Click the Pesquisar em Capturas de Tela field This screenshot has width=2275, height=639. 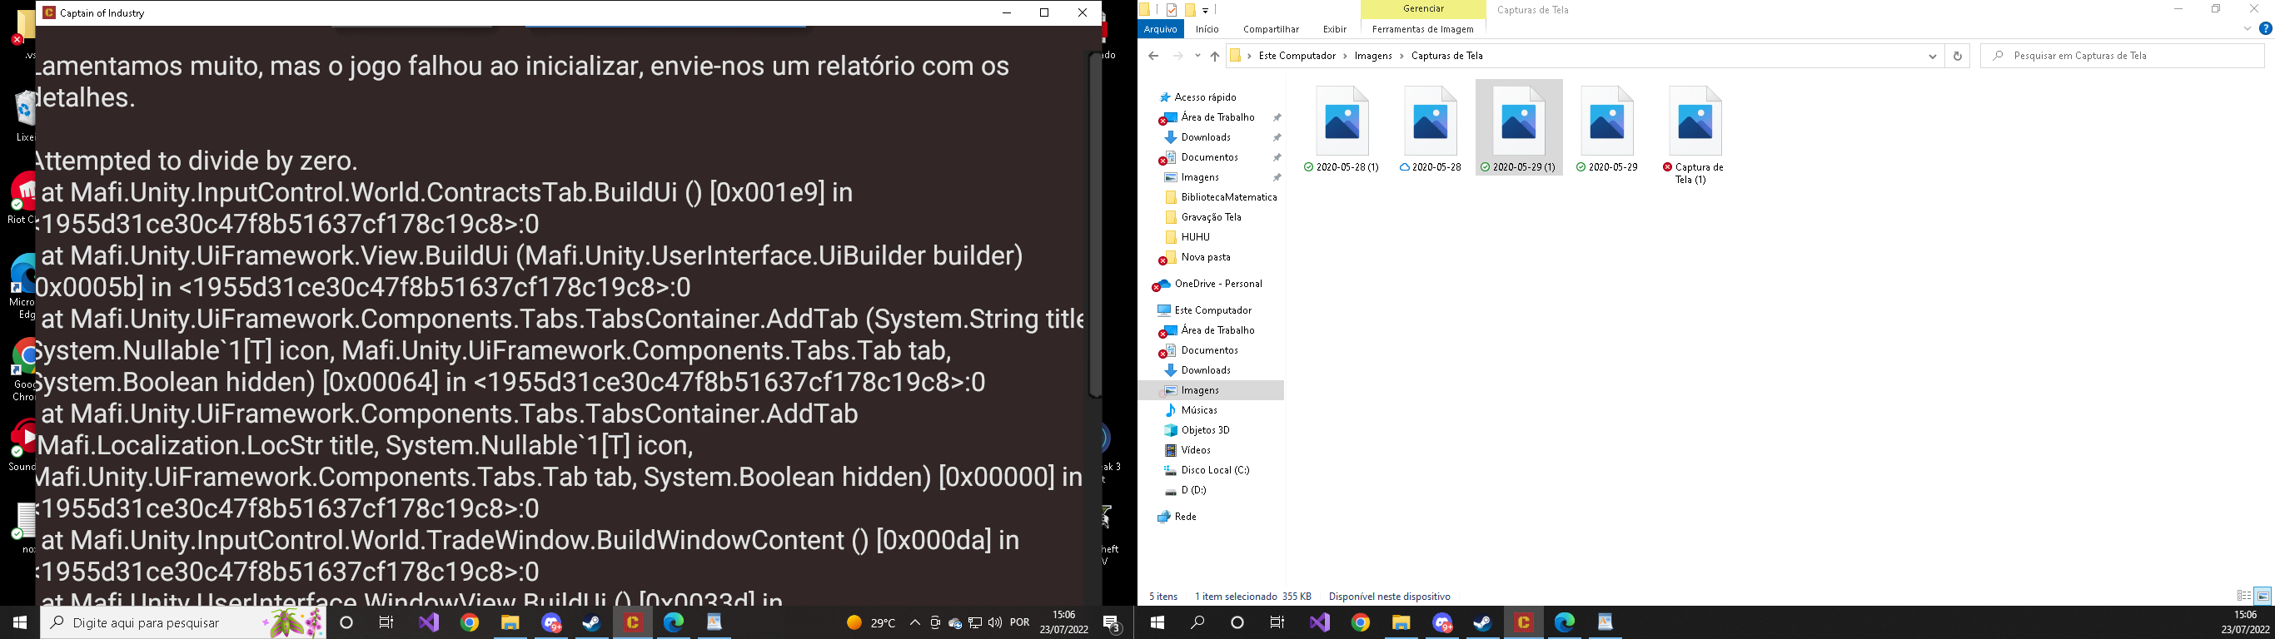point(2123,56)
